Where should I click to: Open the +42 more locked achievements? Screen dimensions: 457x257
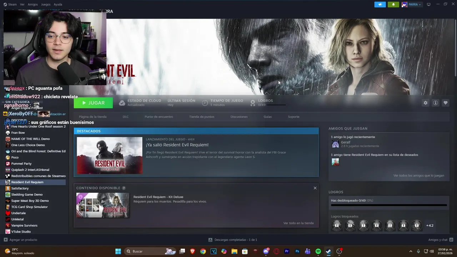pyautogui.click(x=430, y=225)
